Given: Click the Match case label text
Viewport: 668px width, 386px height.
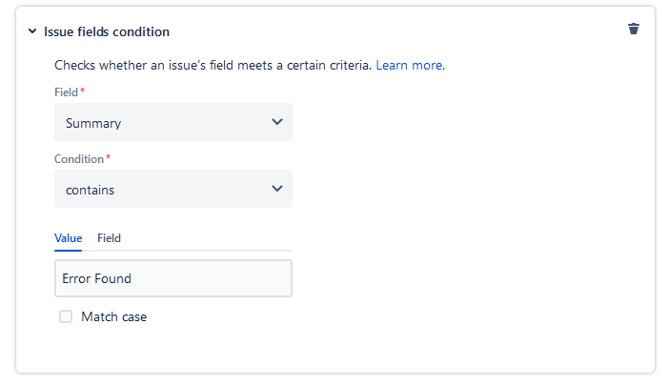Looking at the screenshot, I should tap(113, 316).
